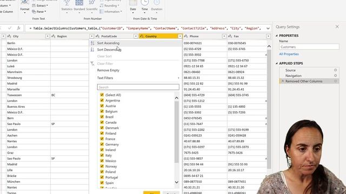Open the Date transform menu
The width and height of the screenshot is (346, 194).
[133, 6]
